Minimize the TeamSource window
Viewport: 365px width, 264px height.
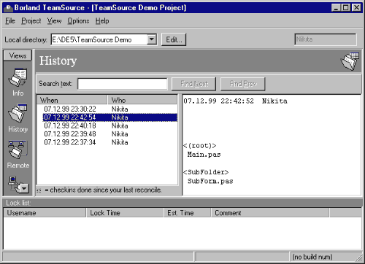pyautogui.click(x=336, y=8)
